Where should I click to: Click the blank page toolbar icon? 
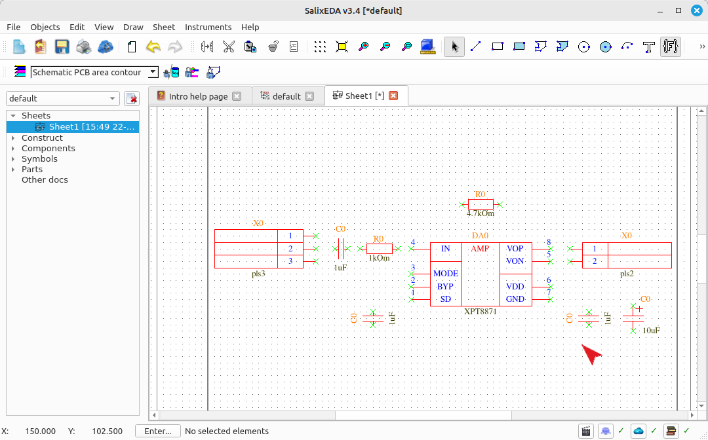coord(132,46)
